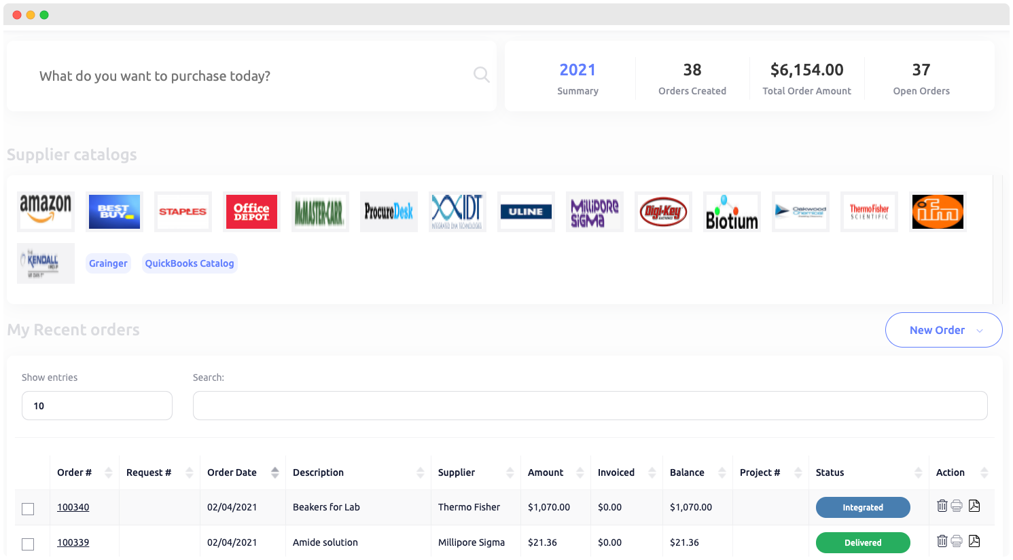Click the $1,070.00 balance cell
The width and height of the screenshot is (1013, 560).
[x=691, y=507]
